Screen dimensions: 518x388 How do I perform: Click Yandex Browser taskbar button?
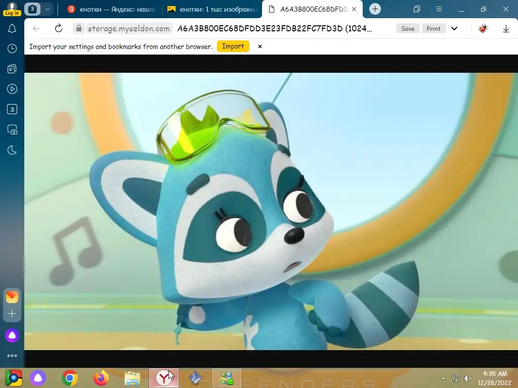[164, 378]
